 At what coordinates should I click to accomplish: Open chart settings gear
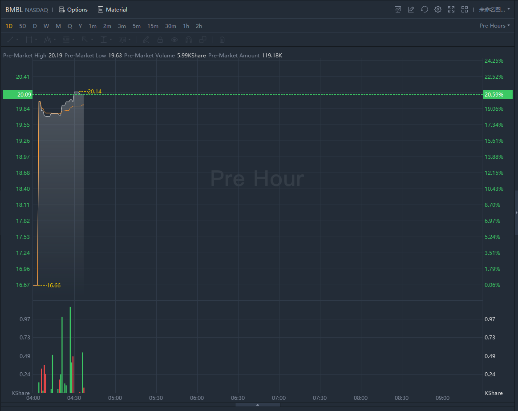438,10
